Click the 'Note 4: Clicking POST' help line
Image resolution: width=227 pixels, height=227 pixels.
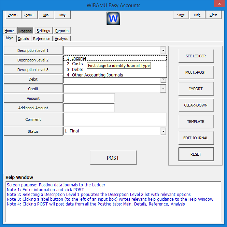click(x=96, y=204)
